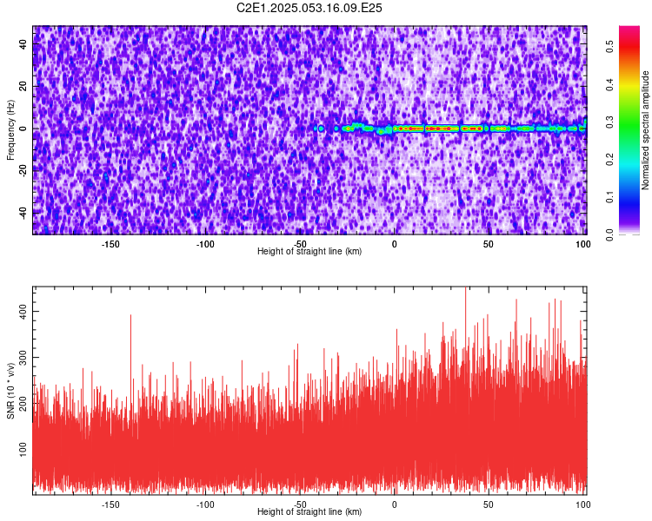The image size is (652, 521).
Task: Click the color bar legend gradient
Action: [629, 130]
